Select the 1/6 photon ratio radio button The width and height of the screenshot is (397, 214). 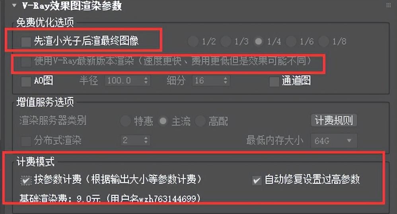pyautogui.click(x=291, y=41)
